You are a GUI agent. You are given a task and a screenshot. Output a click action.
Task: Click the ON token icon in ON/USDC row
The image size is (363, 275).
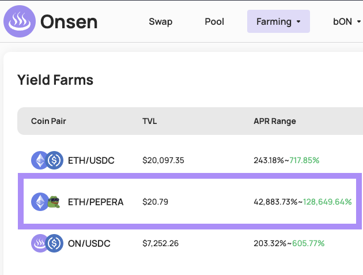coord(40,243)
